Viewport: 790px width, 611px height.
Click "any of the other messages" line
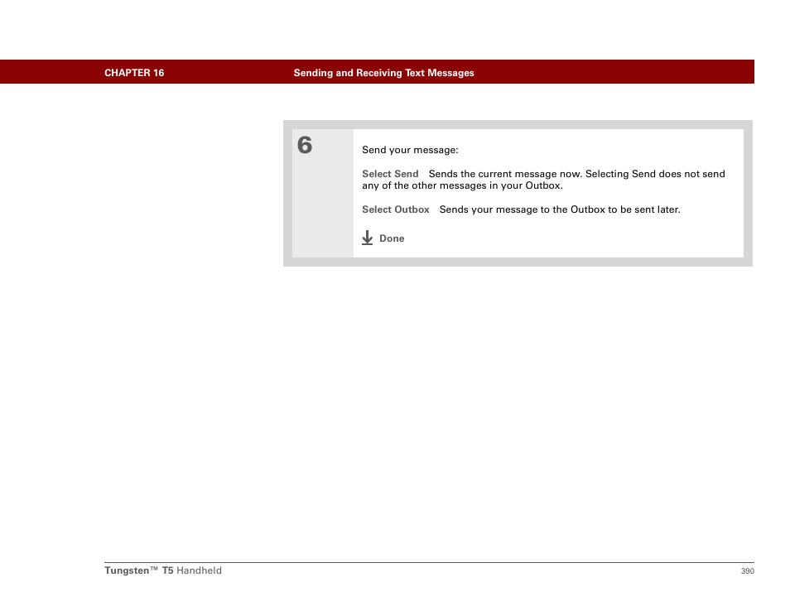(462, 185)
